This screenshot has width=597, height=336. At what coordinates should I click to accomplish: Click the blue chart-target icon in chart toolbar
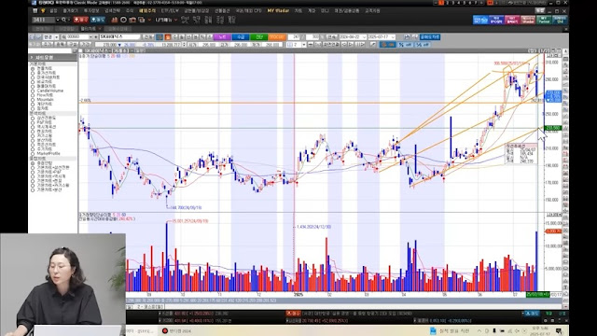coord(160,37)
